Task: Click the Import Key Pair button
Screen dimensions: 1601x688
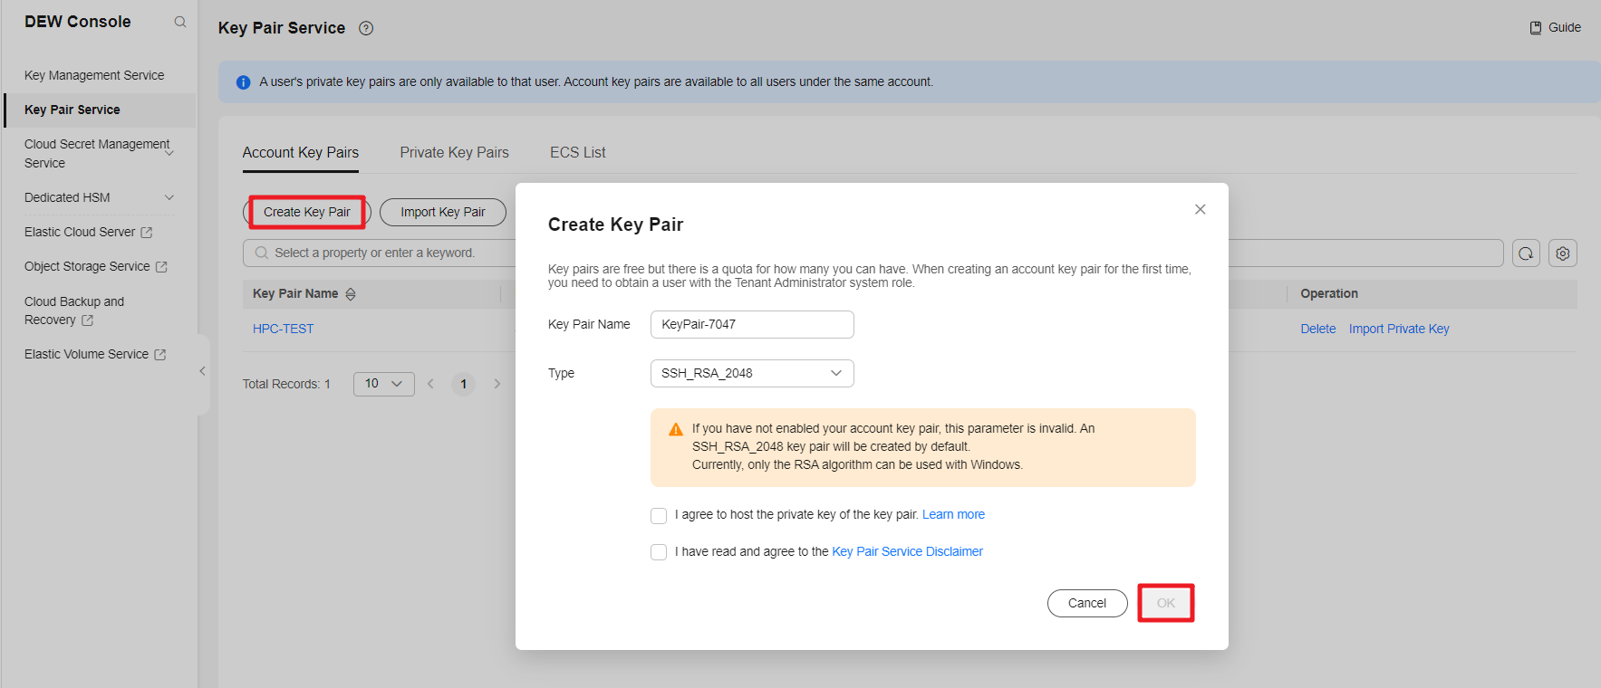Action: click(443, 212)
